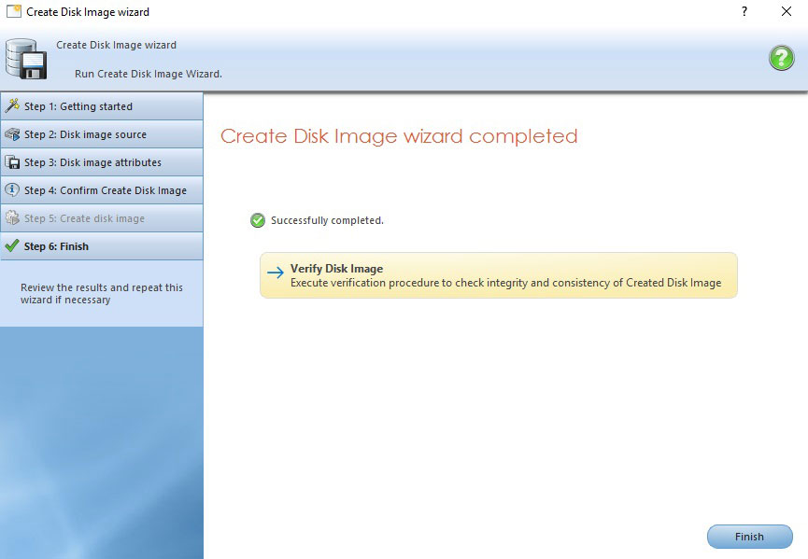Click the grayed 'Step 5: Create disk image' entry
This screenshot has height=559, width=808.
84,217
